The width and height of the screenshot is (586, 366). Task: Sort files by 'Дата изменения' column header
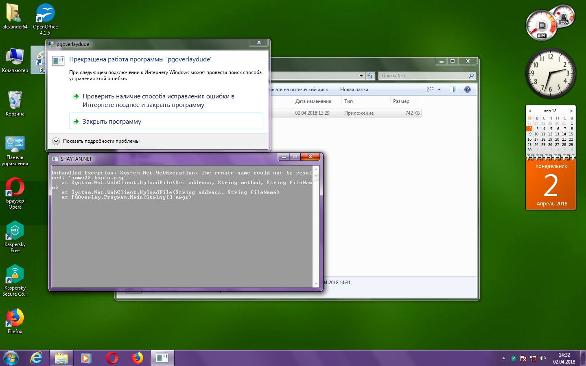pos(313,101)
